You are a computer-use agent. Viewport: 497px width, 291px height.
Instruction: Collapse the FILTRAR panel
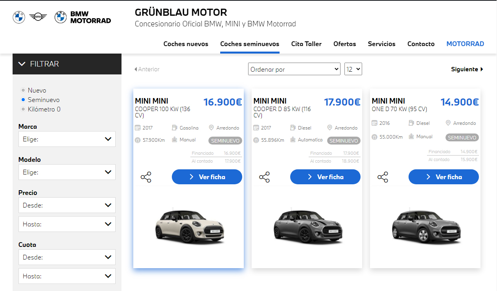click(x=67, y=64)
